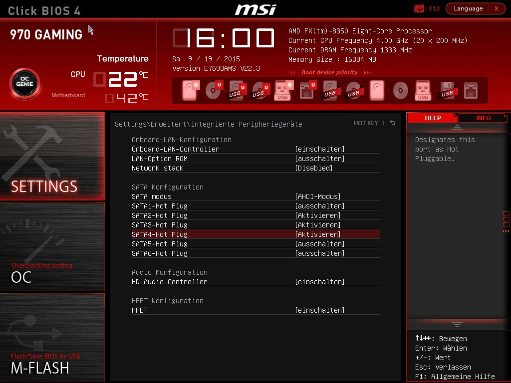Change SATA4-Hot Plug value [Aktivieren]
This screenshot has height=383, width=511.
[x=318, y=234]
